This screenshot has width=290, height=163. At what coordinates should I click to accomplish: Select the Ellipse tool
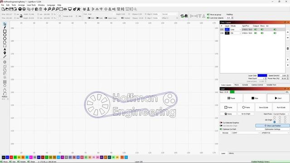point(5,35)
